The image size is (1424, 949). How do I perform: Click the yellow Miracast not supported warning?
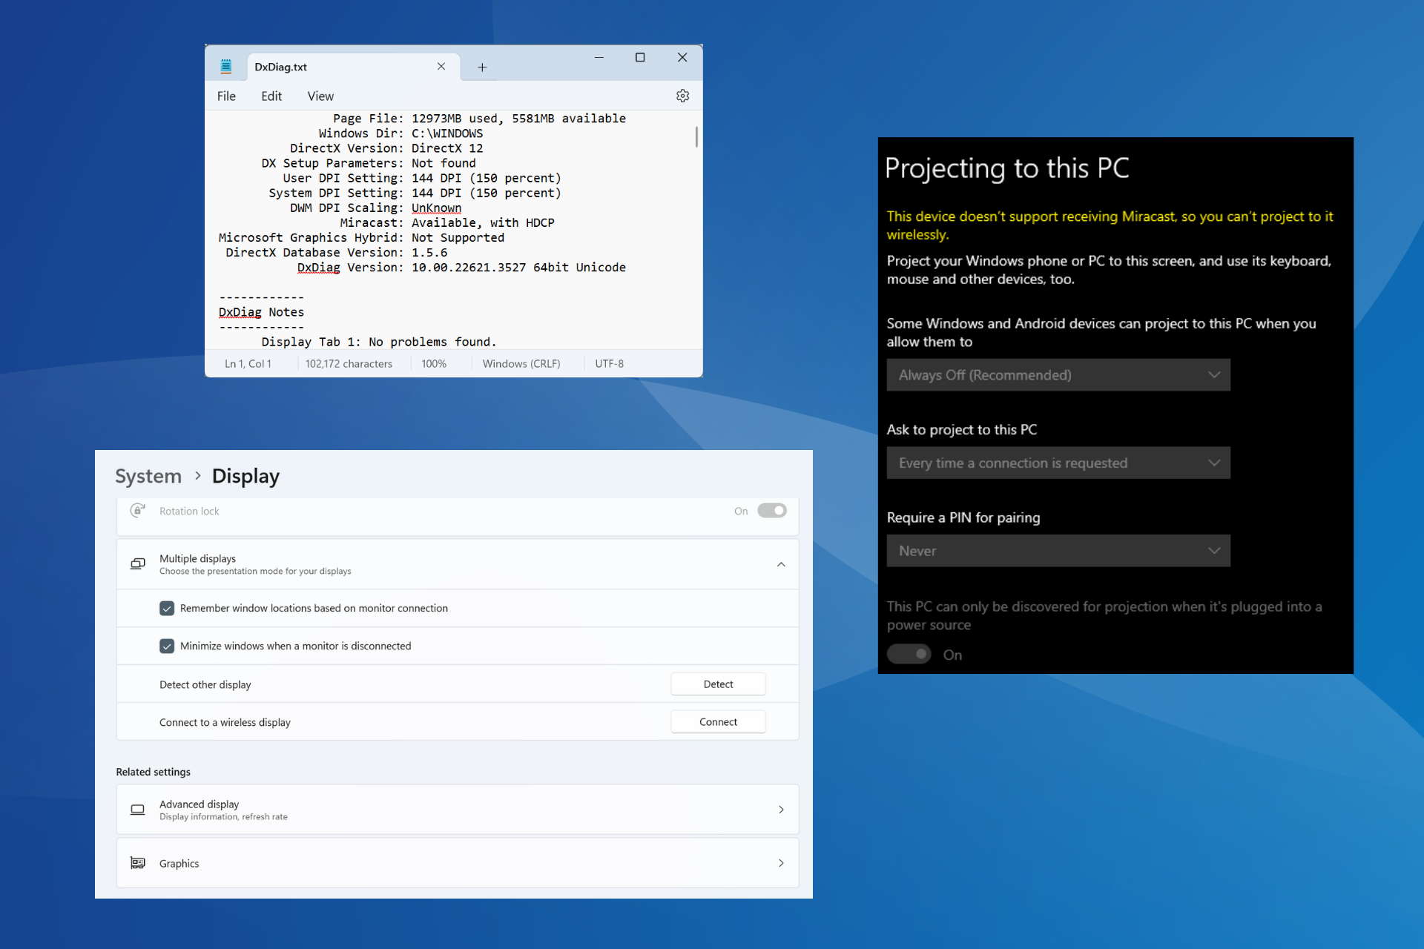click(x=1110, y=225)
